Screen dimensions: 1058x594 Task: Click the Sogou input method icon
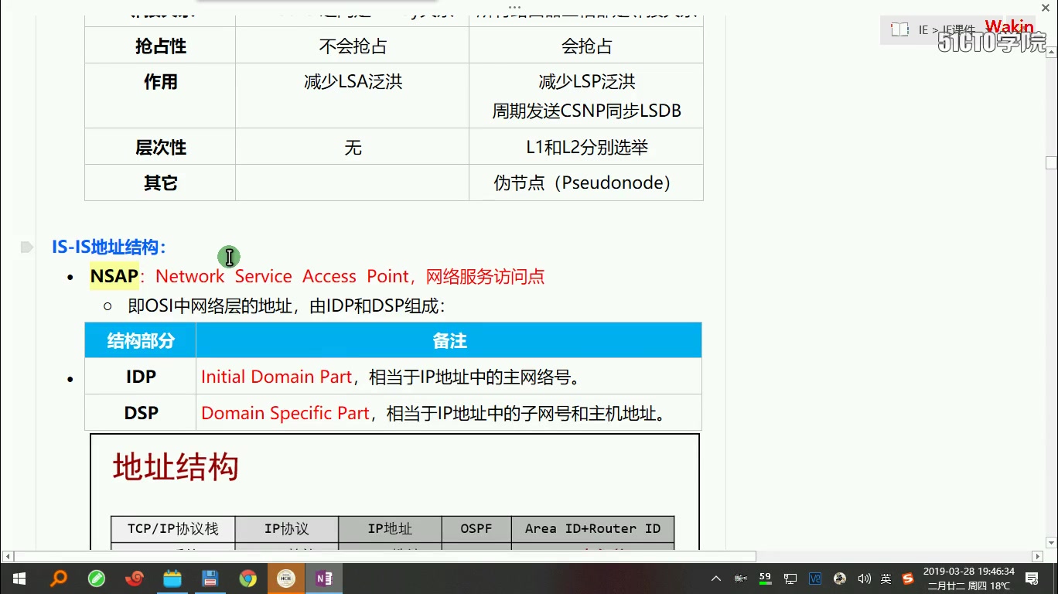[908, 579]
